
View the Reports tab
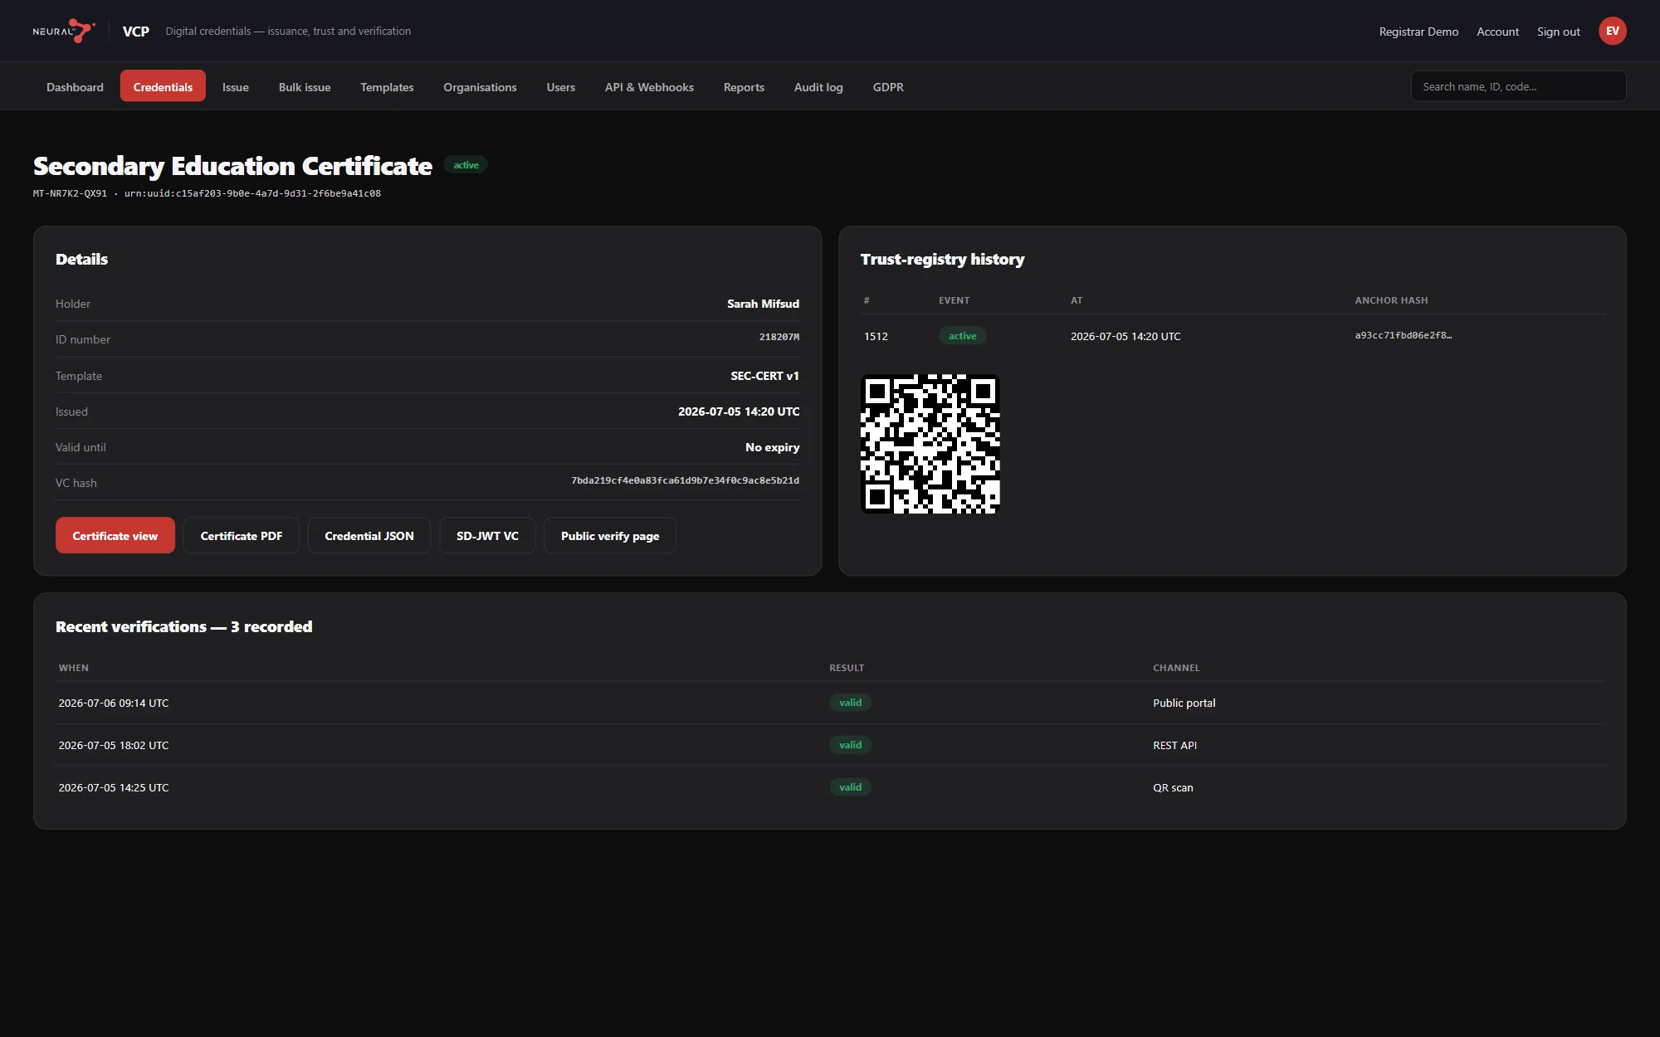point(744,86)
